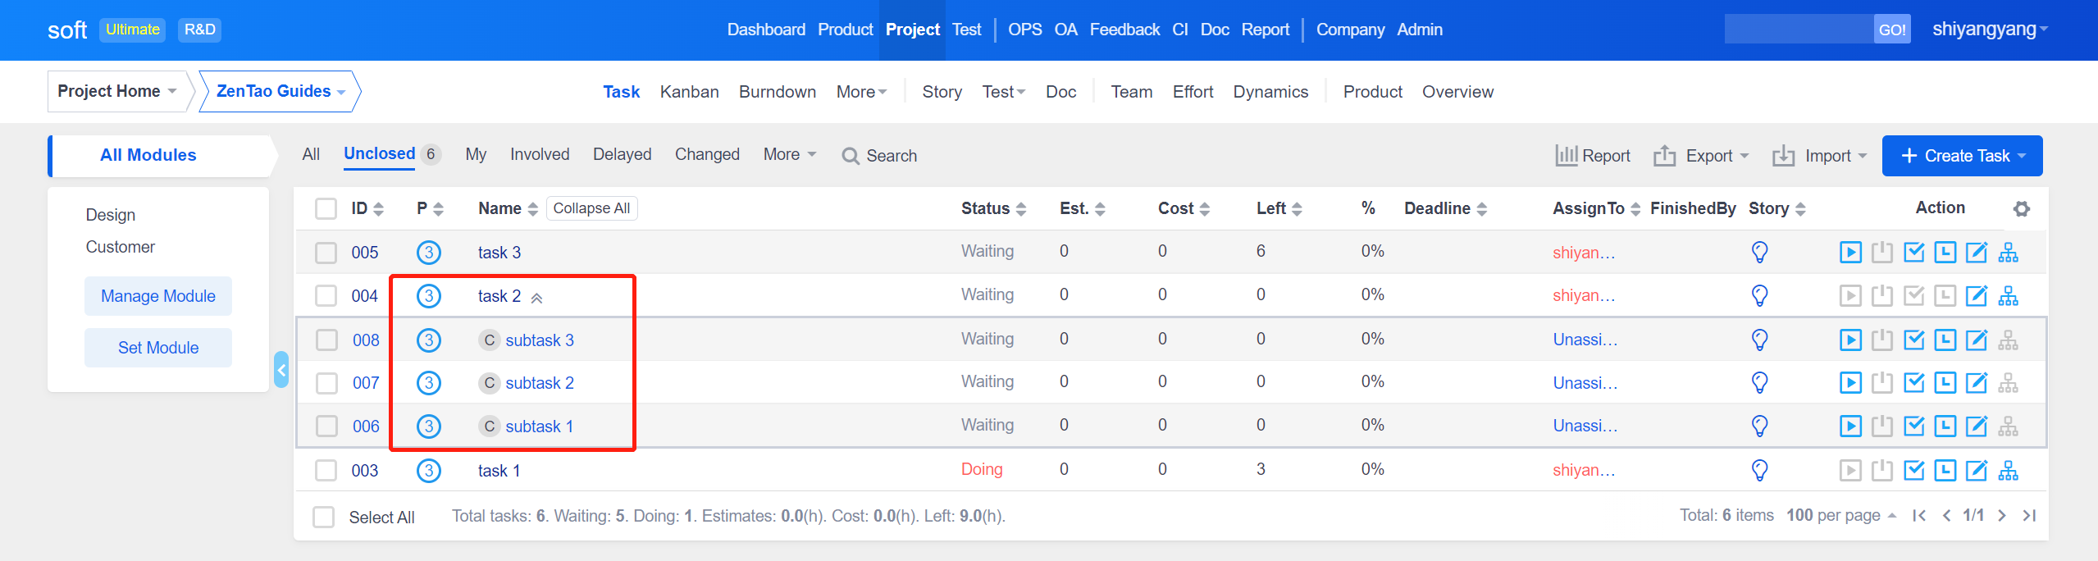Screen dimensions: 2098x561
Task: Click the search input next to GO!
Action: pos(1798,30)
